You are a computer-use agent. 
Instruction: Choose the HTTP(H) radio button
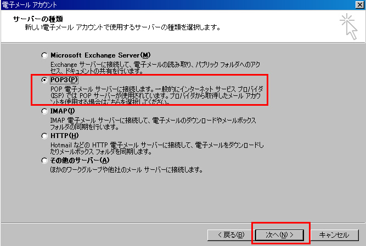pos(44,136)
